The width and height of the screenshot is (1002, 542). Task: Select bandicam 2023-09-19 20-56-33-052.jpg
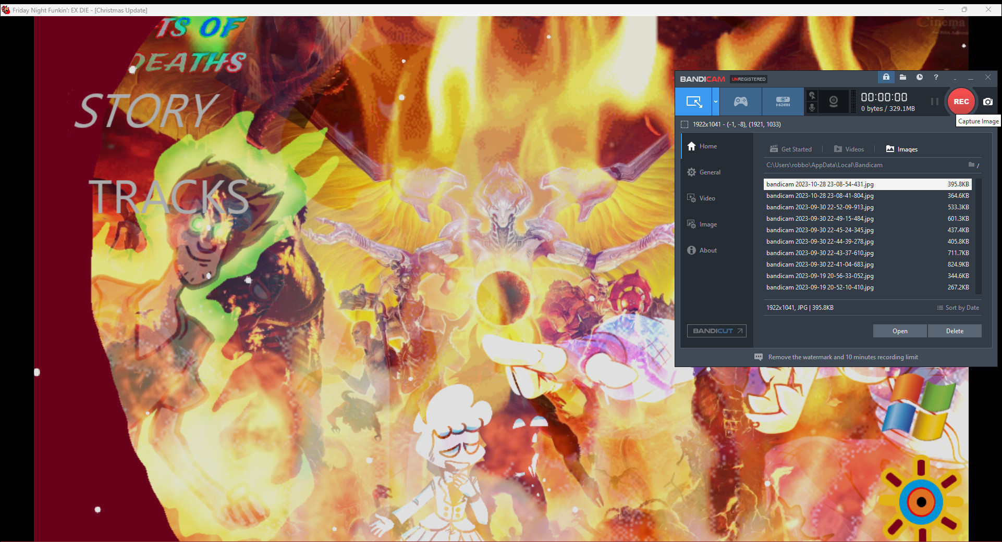tap(867, 276)
